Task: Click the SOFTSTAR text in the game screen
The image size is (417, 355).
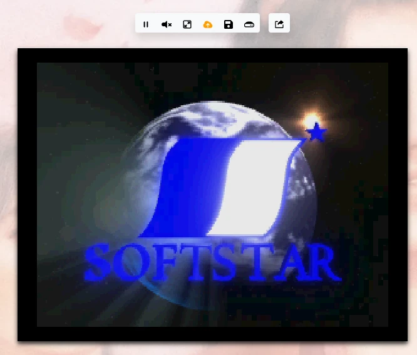Action: tap(212, 263)
